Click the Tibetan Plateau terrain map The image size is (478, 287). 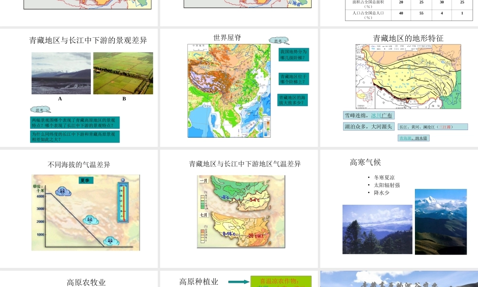[408, 77]
